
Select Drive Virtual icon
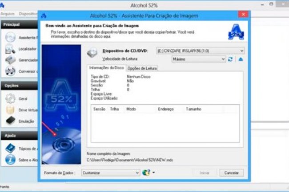(x=11, y=110)
